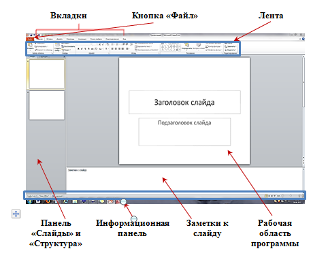Select the first slide thumbnail
The height and width of the screenshot is (268, 328).
pyautogui.click(x=47, y=74)
